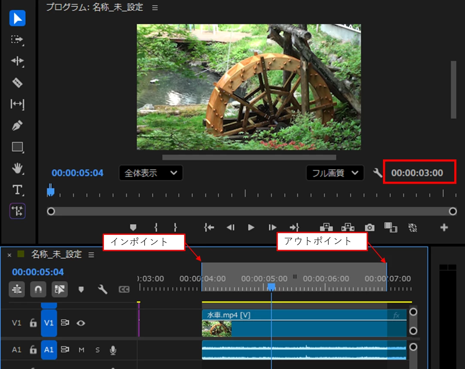Toggle the Snap magnet in timeline
Image resolution: width=465 pixels, height=369 pixels.
pyautogui.click(x=38, y=289)
